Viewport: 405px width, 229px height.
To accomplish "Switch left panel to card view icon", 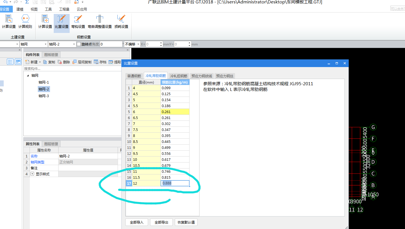I will coord(18,62).
